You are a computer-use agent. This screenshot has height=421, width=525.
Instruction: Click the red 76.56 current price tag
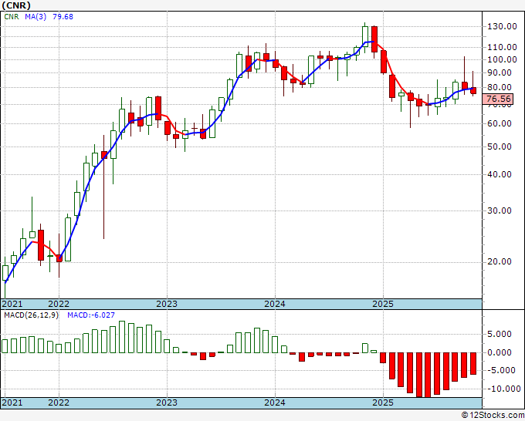click(x=499, y=99)
